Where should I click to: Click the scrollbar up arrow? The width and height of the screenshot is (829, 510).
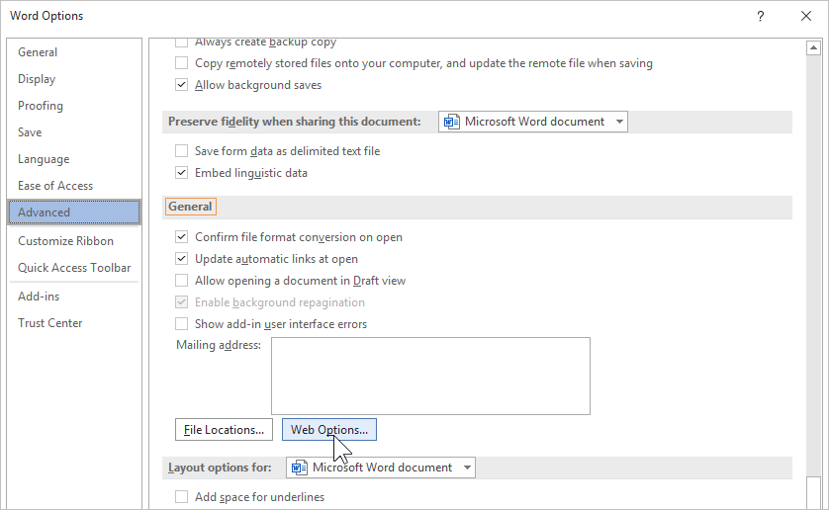[x=813, y=46]
